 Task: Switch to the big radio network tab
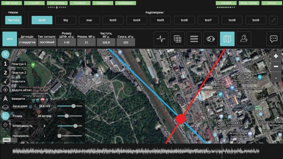click(x=65, y=20)
